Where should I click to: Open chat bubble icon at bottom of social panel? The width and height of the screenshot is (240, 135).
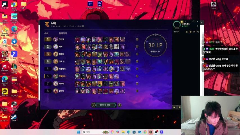pyautogui.click(x=174, y=107)
